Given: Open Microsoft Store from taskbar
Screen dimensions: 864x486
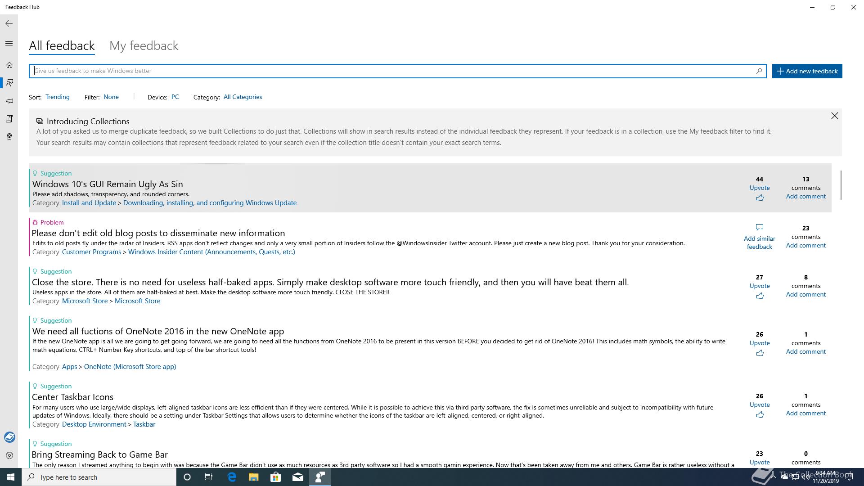Looking at the screenshot, I should [x=275, y=477].
